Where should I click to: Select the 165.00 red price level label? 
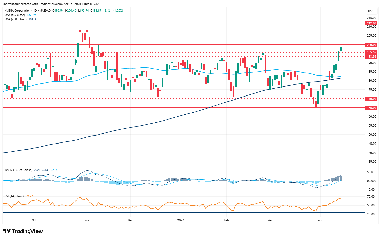371,108
